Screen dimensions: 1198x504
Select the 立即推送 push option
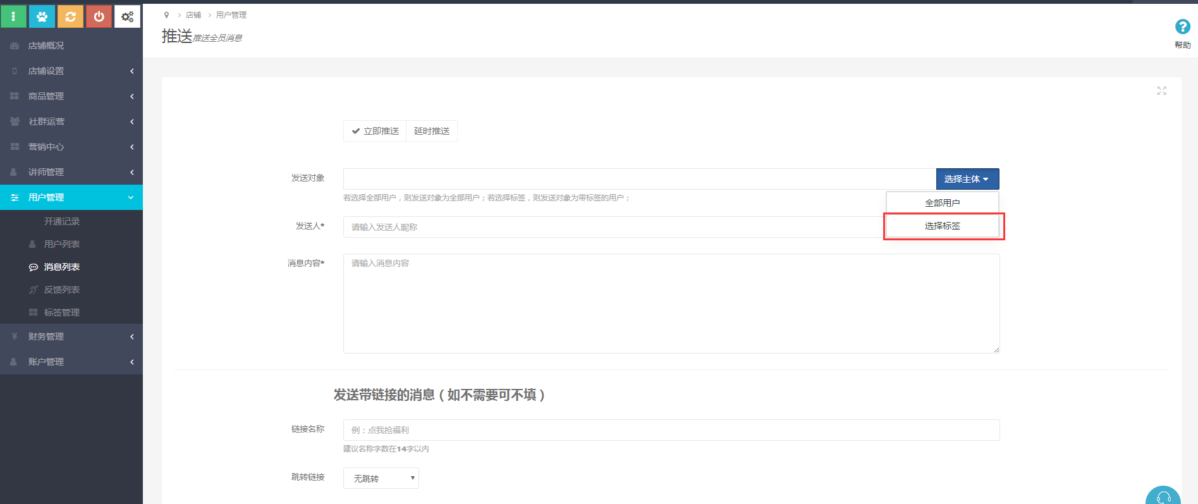(x=375, y=131)
